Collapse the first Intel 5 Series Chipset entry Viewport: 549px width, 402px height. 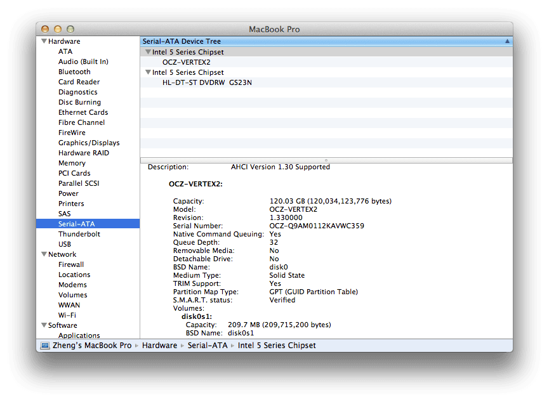148,51
